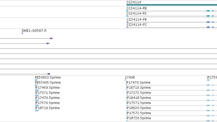Click the 17498 feature arrow glyph
This screenshot has height=122, width=217.
126,80
